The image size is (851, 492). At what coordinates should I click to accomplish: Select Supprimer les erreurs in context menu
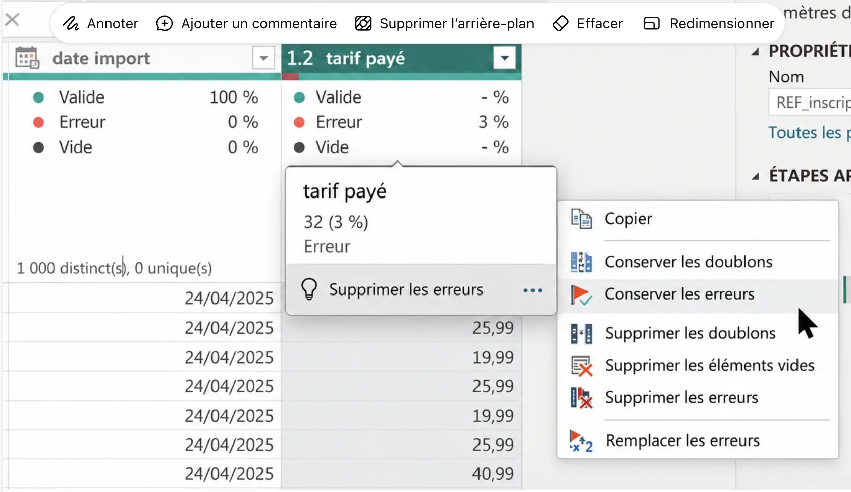point(698,398)
